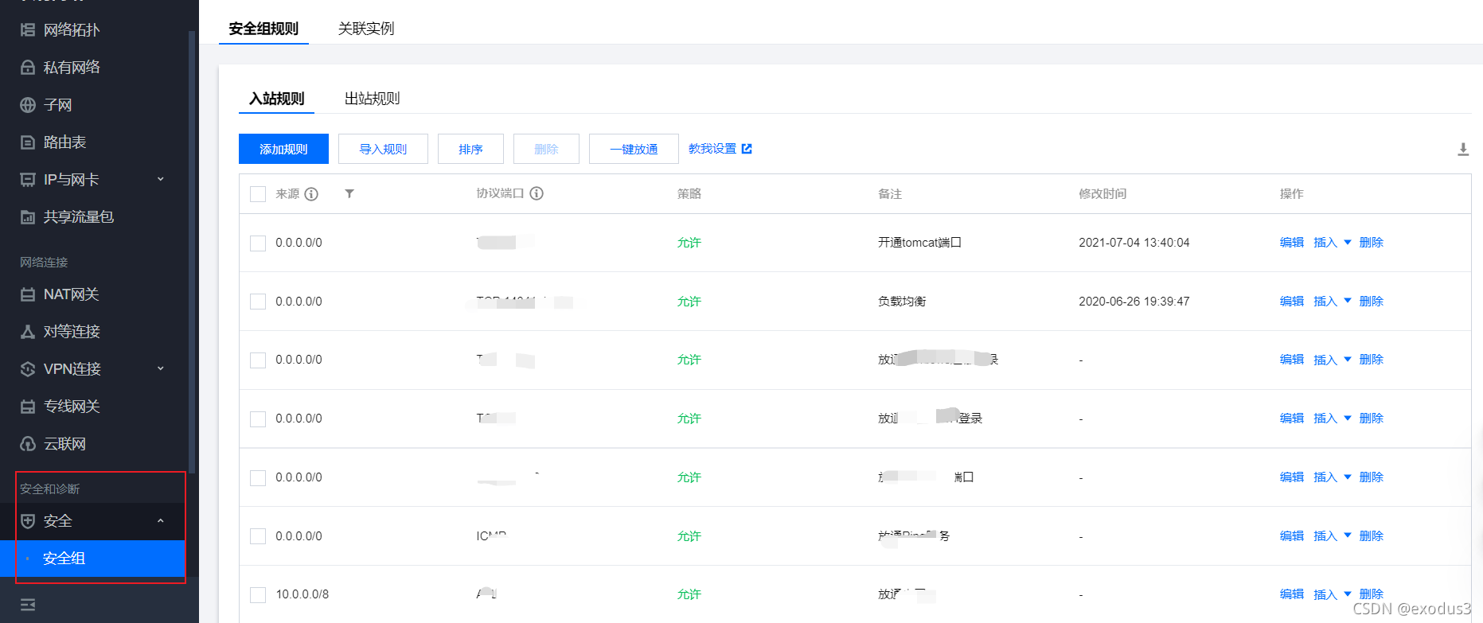The width and height of the screenshot is (1483, 623).
Task: Click the NAT网关 icon
Action: 28,294
